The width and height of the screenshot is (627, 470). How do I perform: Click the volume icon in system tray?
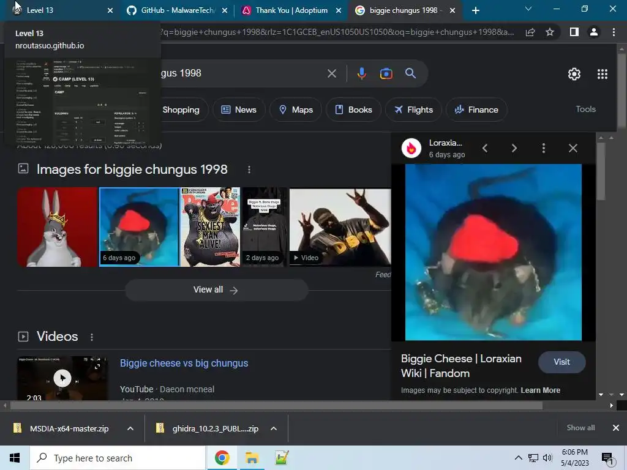[547, 458]
